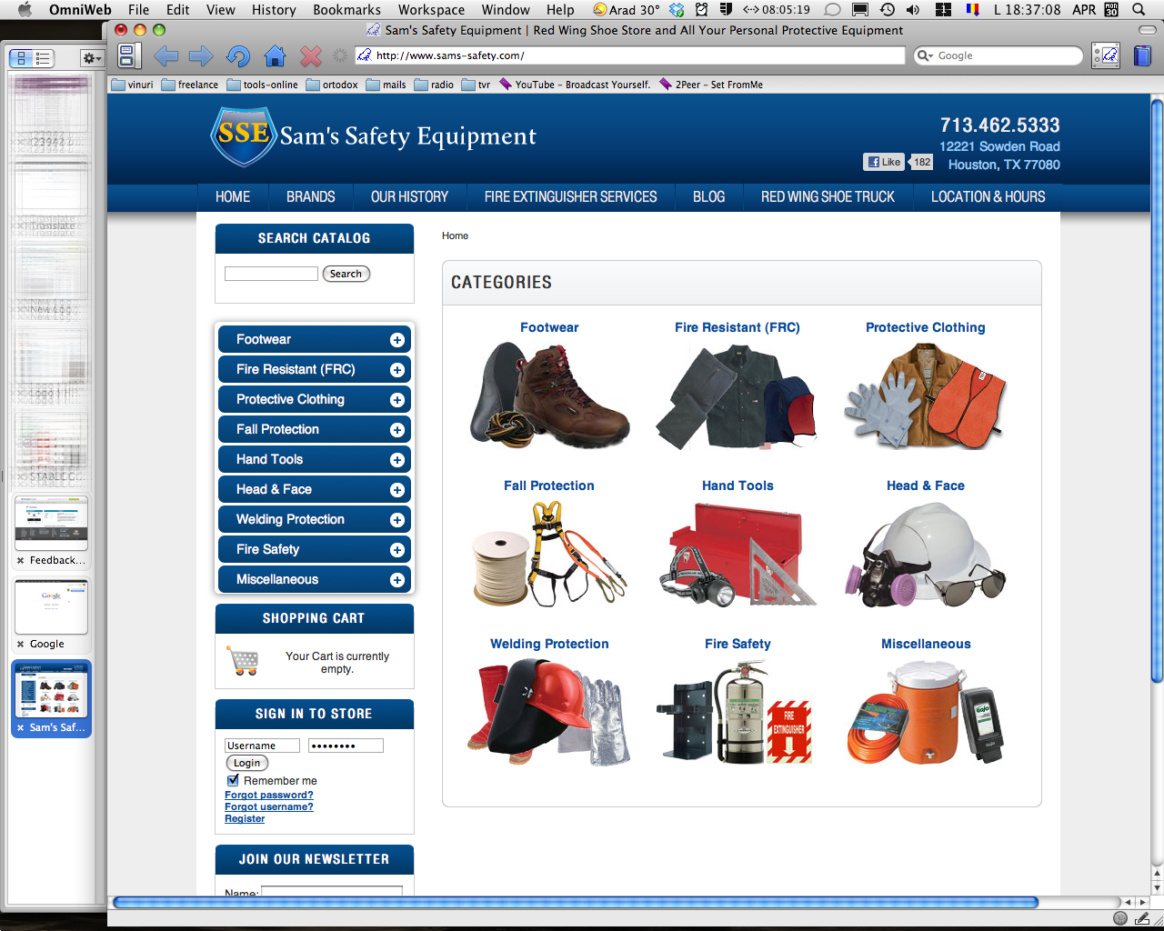Go forward with the blue Forward arrow

(x=201, y=56)
